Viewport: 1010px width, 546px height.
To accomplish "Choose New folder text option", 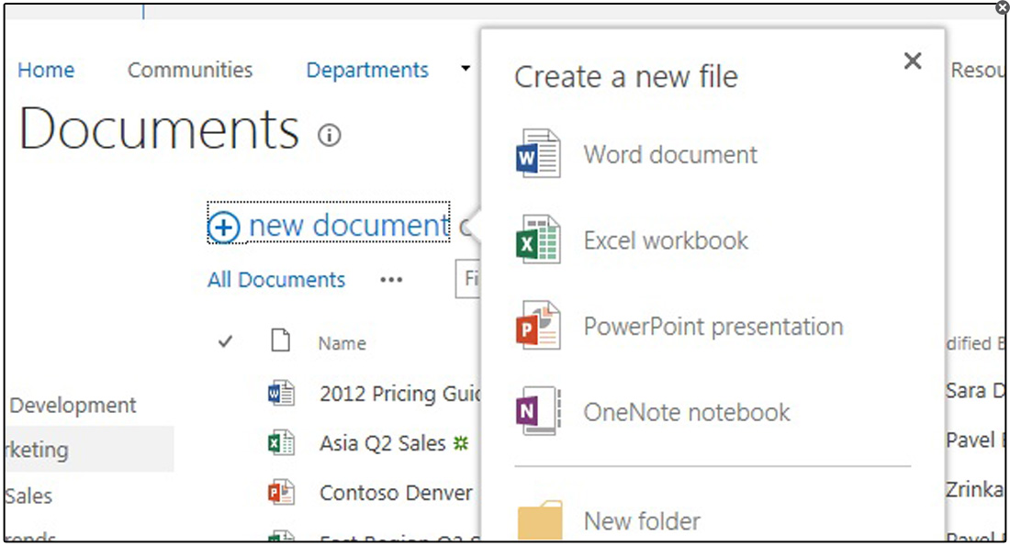I will pyautogui.click(x=642, y=521).
